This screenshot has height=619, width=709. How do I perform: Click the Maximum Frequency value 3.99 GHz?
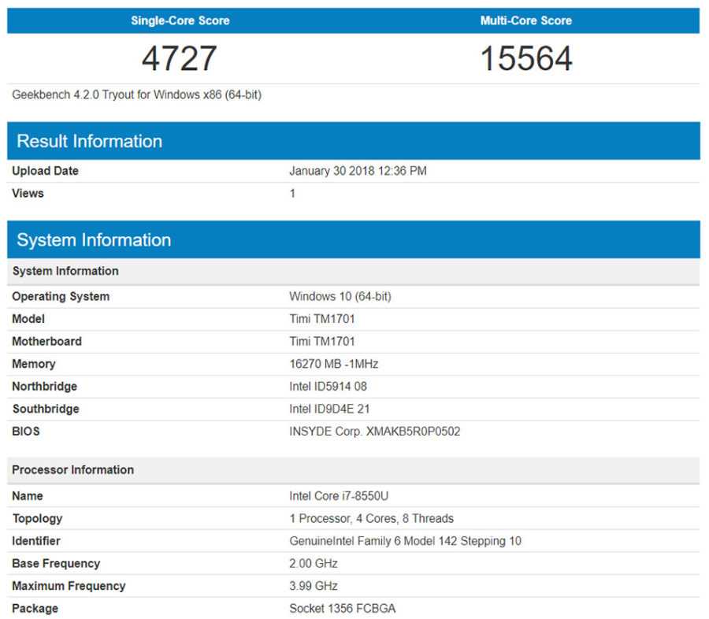314,586
